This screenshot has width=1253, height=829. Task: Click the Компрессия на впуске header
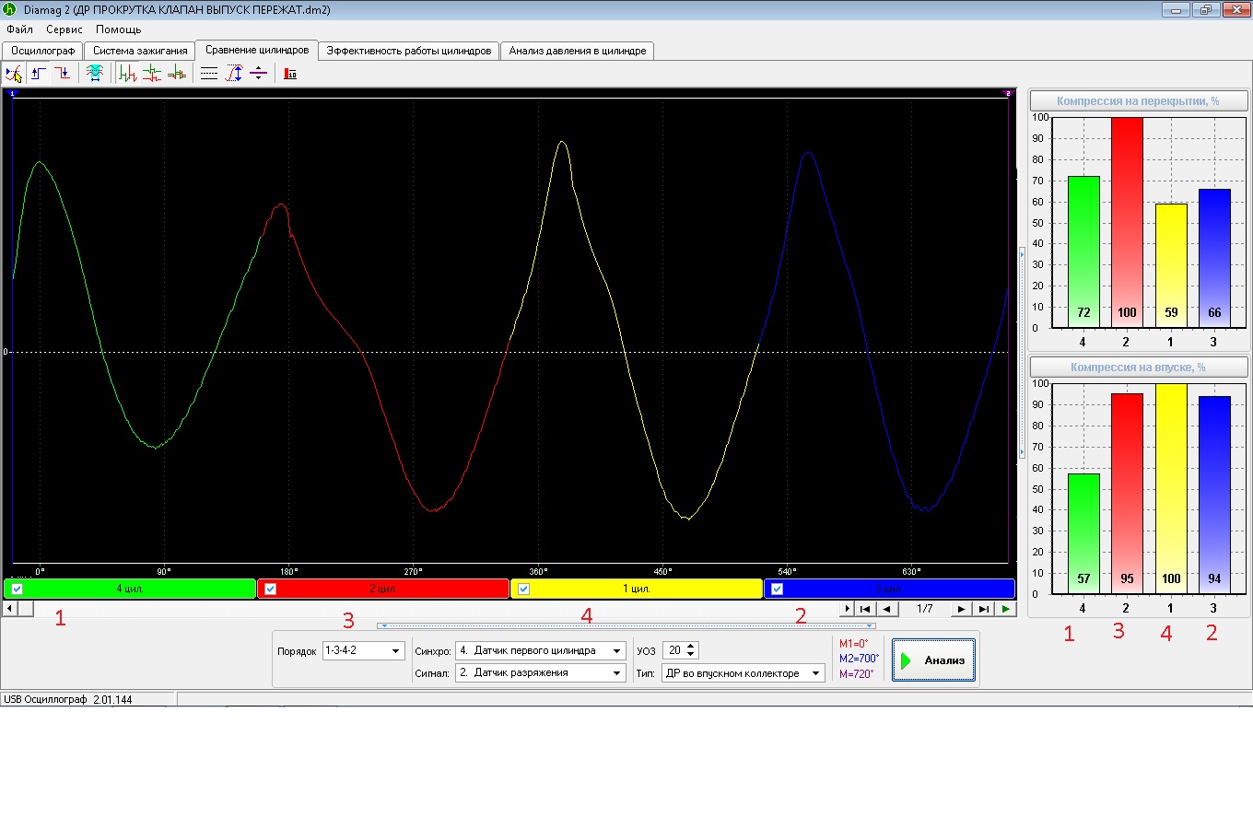[1138, 368]
